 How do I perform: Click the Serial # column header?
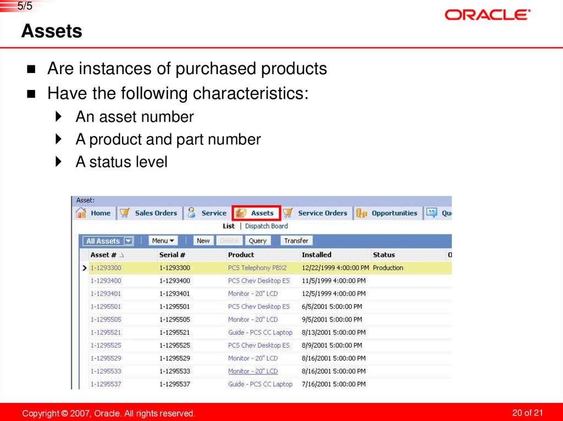tap(172, 255)
